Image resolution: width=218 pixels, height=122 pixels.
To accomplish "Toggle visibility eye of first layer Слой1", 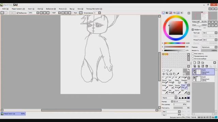I will (194, 70).
